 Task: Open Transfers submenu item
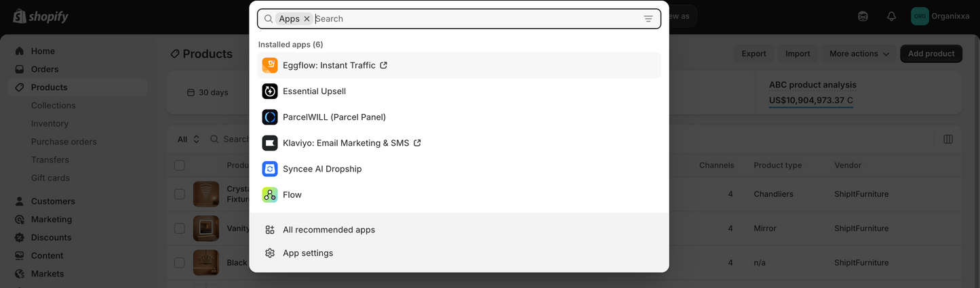(50, 160)
